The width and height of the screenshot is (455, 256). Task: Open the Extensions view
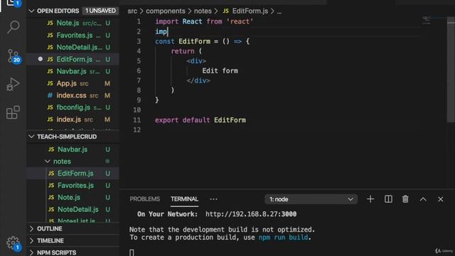tap(13, 112)
